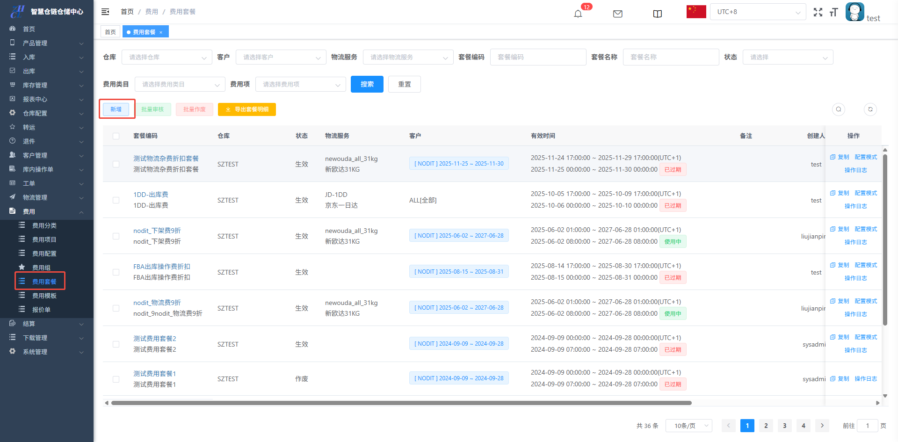
Task: Select checkbox for FBA出库操作费折扣 row
Action: [116, 272]
